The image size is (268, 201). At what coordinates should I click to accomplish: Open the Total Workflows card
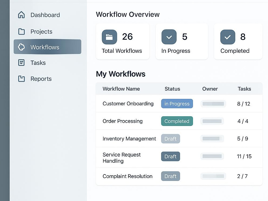[123, 42]
